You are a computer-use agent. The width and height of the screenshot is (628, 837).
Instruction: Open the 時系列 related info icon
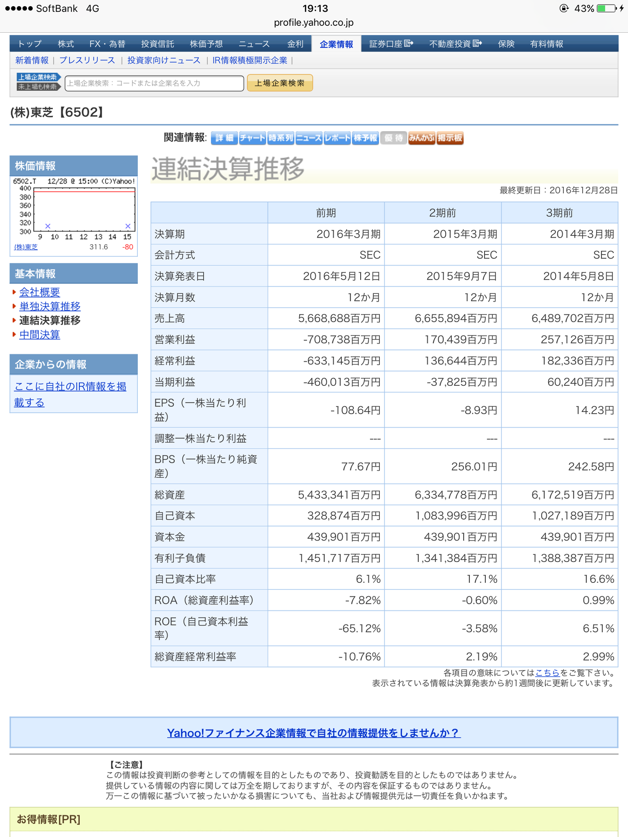click(x=280, y=138)
